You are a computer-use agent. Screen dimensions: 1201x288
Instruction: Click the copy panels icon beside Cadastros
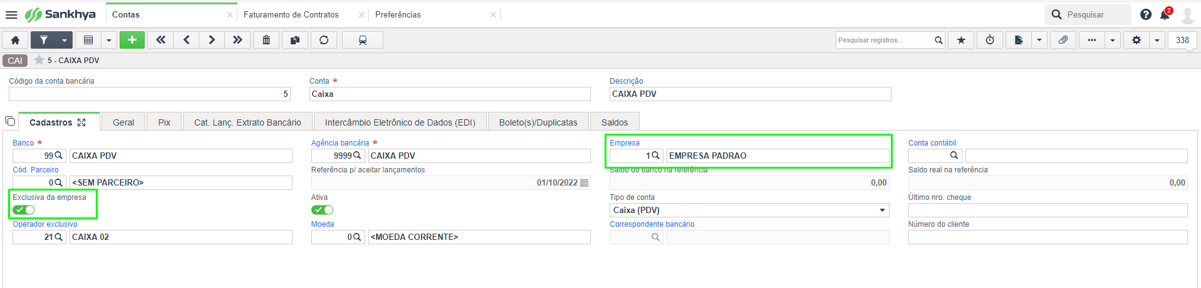point(10,121)
